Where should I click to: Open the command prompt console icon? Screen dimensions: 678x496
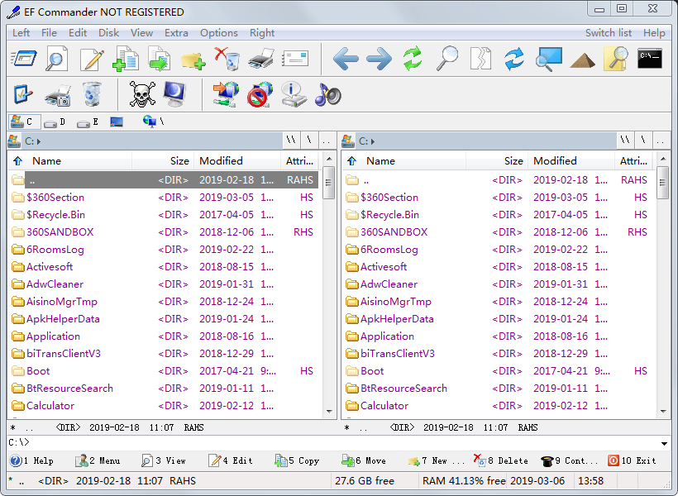[649, 59]
